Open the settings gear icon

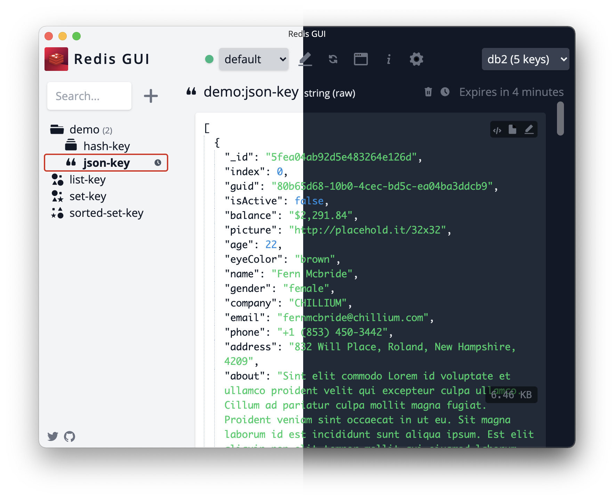coord(417,59)
